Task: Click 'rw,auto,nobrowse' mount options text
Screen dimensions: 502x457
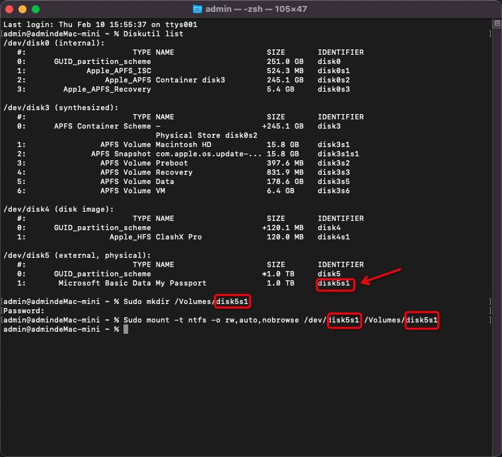Action: pos(262,320)
